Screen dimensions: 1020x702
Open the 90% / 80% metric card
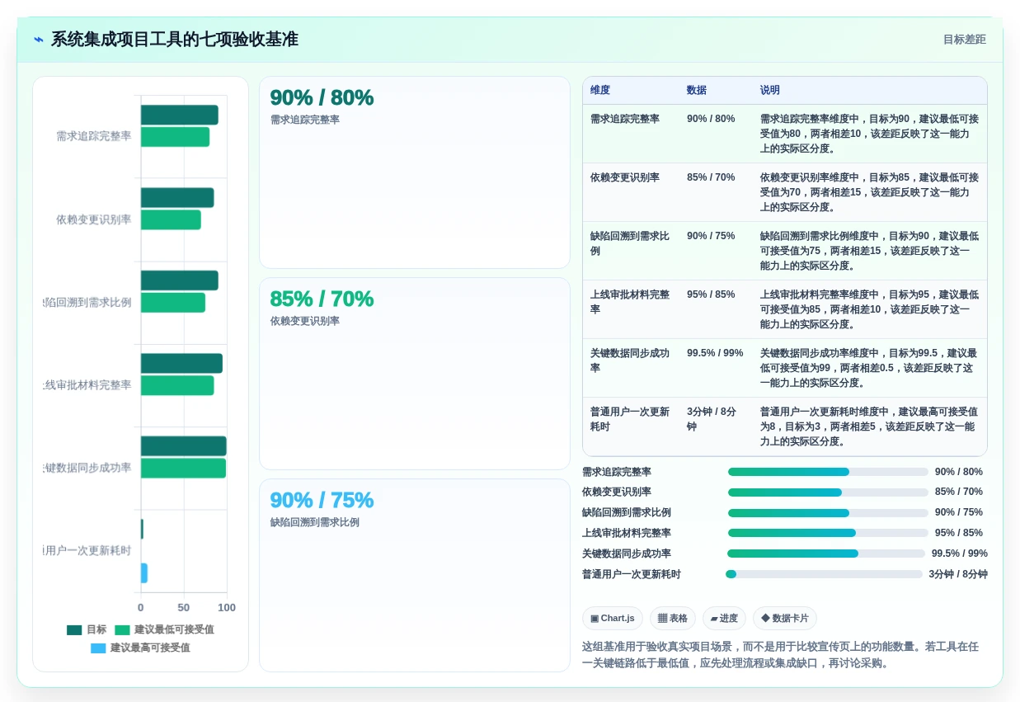click(x=415, y=172)
